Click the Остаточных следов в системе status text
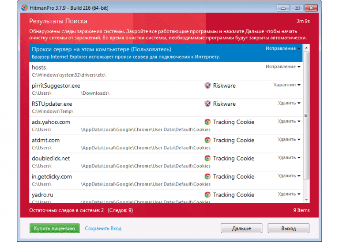 click(66, 210)
